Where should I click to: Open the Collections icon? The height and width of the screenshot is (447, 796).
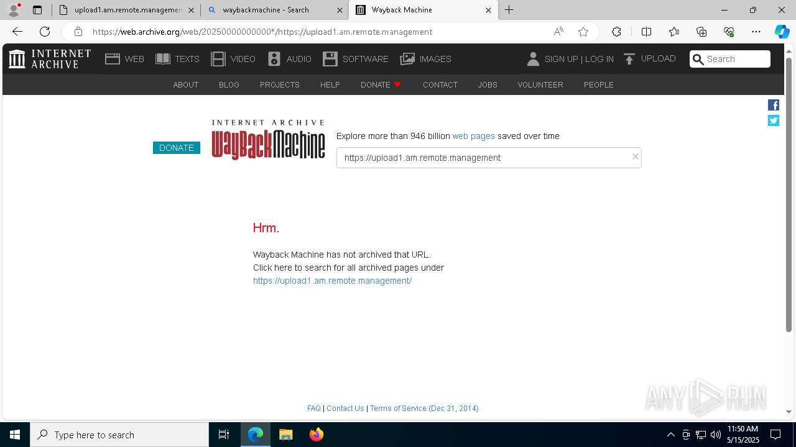click(701, 32)
